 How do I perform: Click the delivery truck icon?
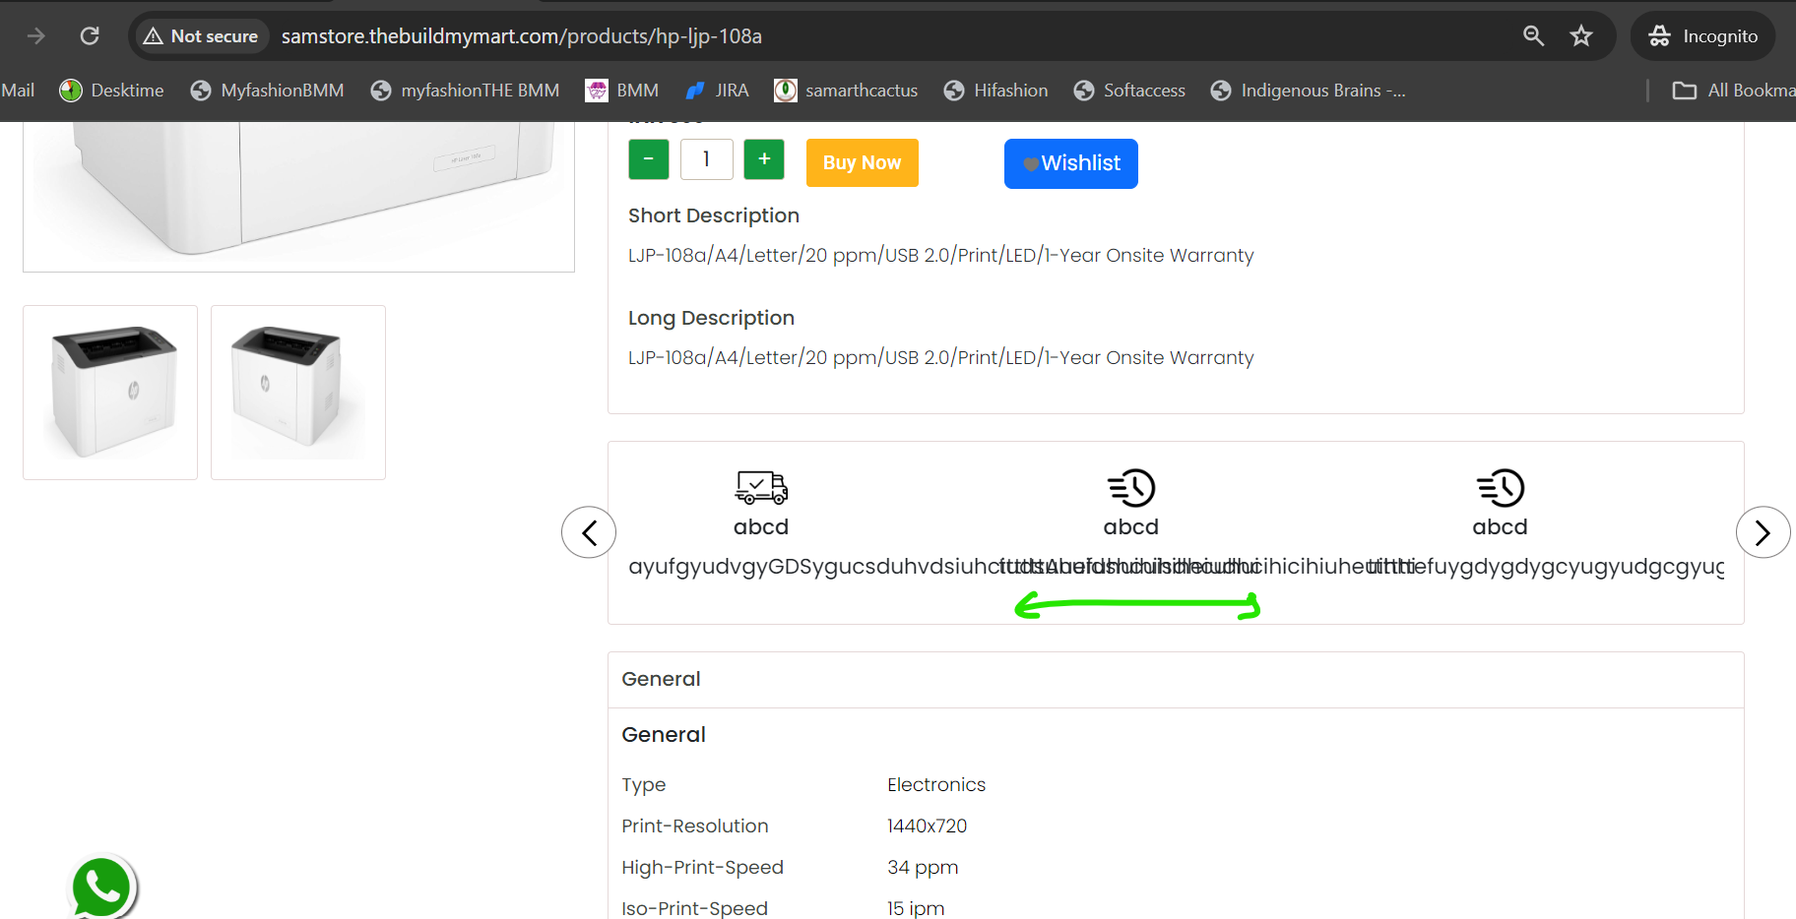click(761, 487)
